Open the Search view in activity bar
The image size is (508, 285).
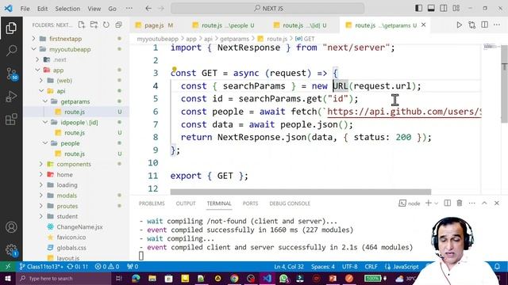coord(11,51)
